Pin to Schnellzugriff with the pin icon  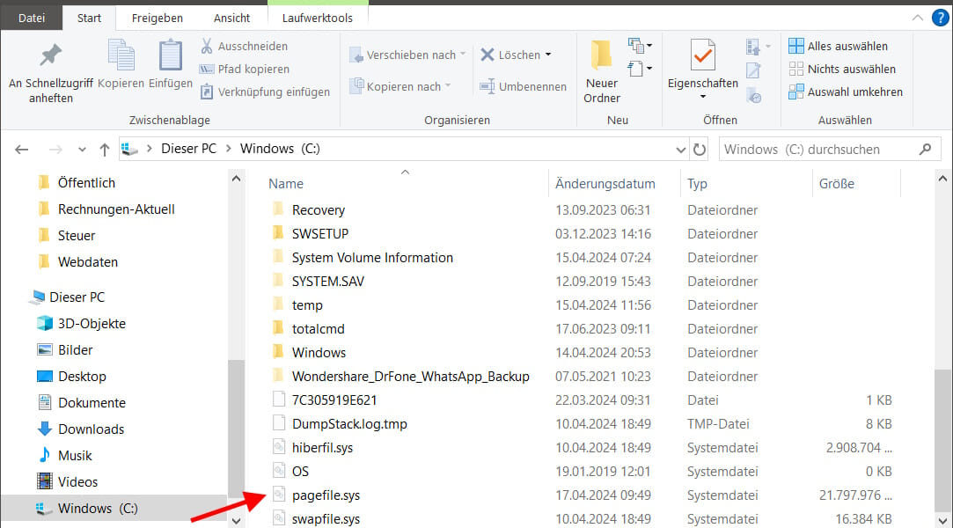coord(50,56)
